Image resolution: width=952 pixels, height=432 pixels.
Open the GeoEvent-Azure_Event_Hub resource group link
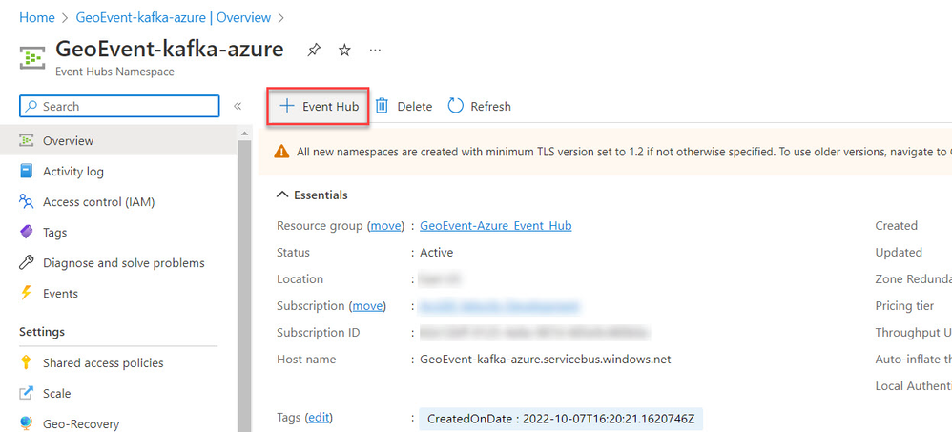tap(495, 226)
